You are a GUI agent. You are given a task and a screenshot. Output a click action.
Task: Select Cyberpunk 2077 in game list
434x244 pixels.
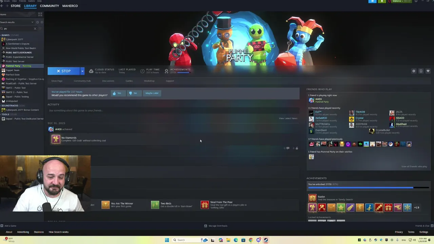(x=14, y=39)
